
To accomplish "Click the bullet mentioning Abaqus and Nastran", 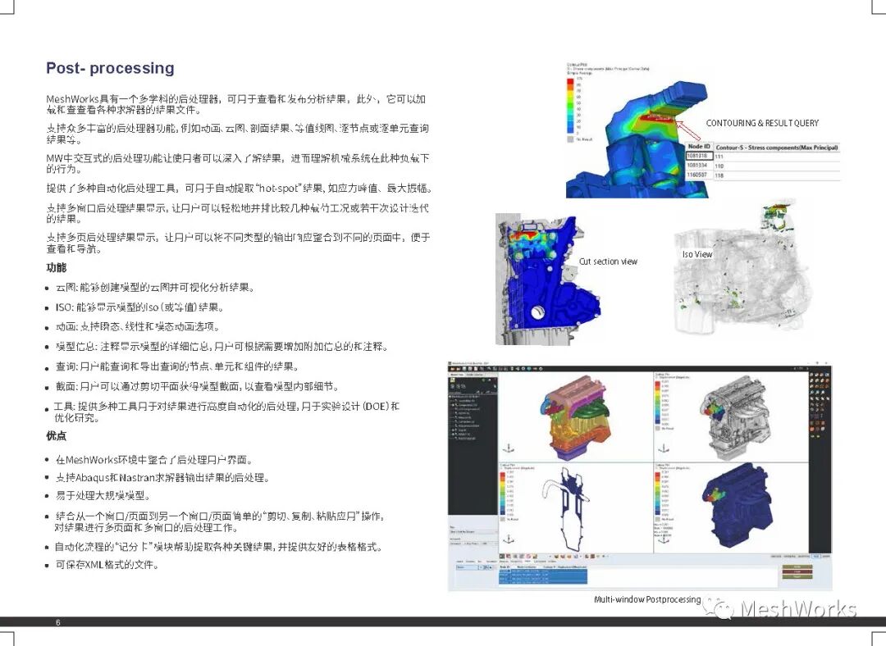I will coord(162,478).
